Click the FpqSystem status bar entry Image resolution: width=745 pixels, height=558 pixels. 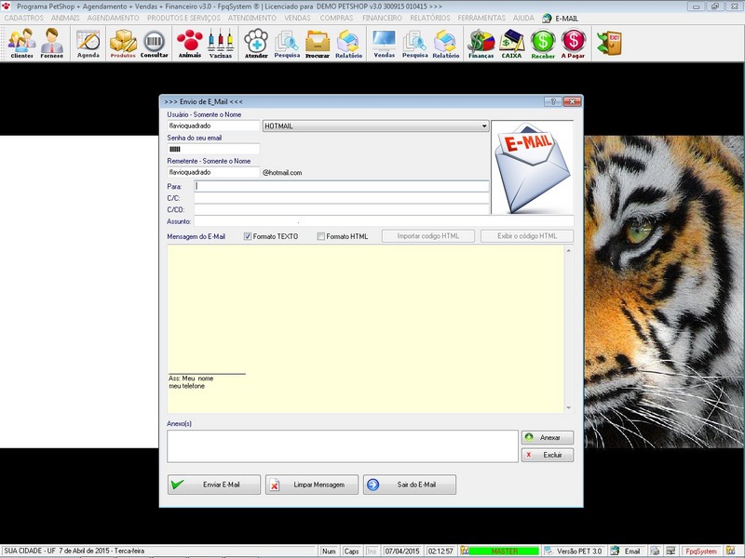701,551
